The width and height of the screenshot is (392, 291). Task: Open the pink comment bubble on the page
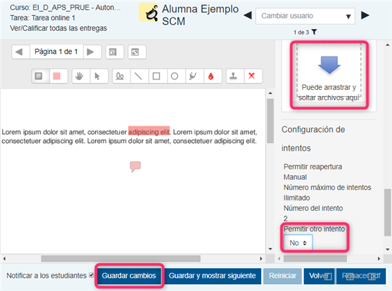(135, 167)
